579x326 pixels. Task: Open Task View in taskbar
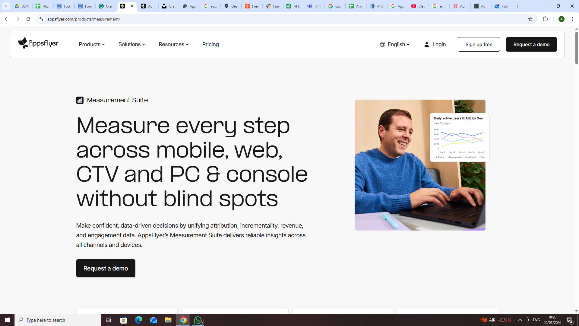[x=109, y=320]
